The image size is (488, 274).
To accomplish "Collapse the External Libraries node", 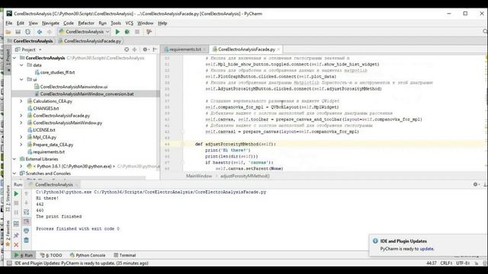I will [14, 159].
